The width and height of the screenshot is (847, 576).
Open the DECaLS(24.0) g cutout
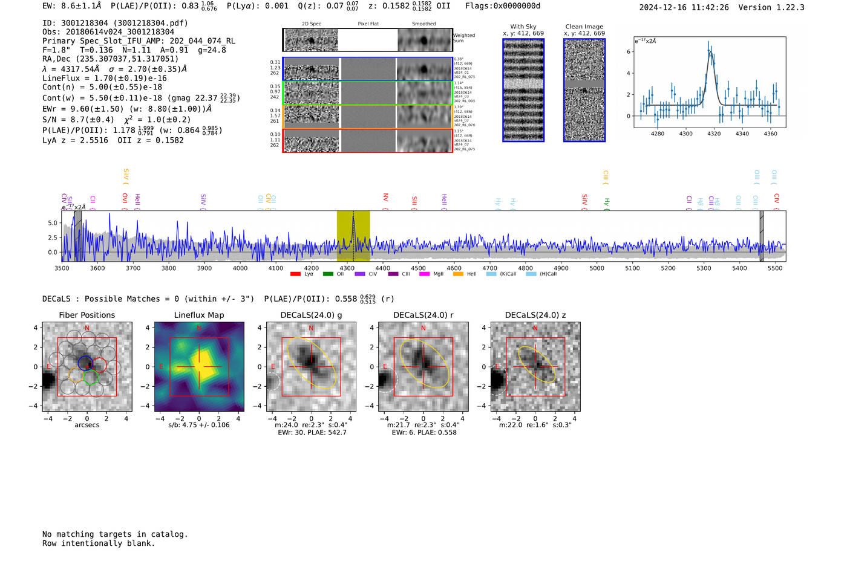pyautogui.click(x=311, y=366)
